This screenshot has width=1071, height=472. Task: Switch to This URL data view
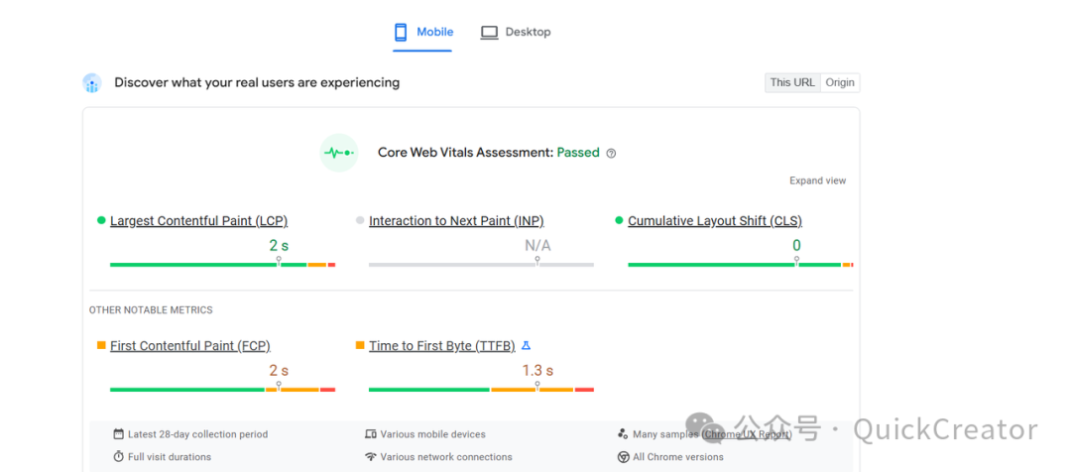(792, 82)
